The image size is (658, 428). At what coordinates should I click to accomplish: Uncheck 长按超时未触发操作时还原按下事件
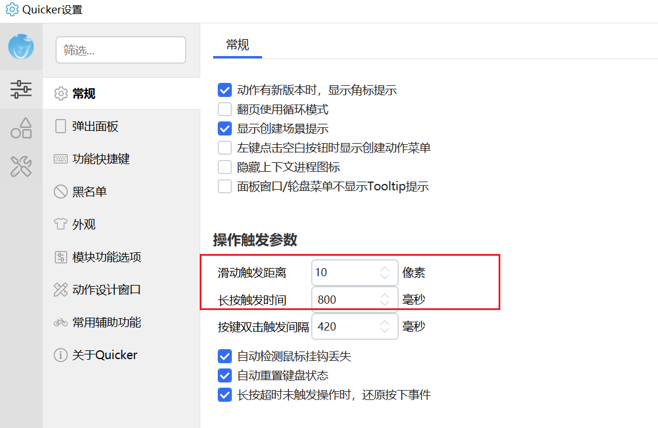click(225, 395)
